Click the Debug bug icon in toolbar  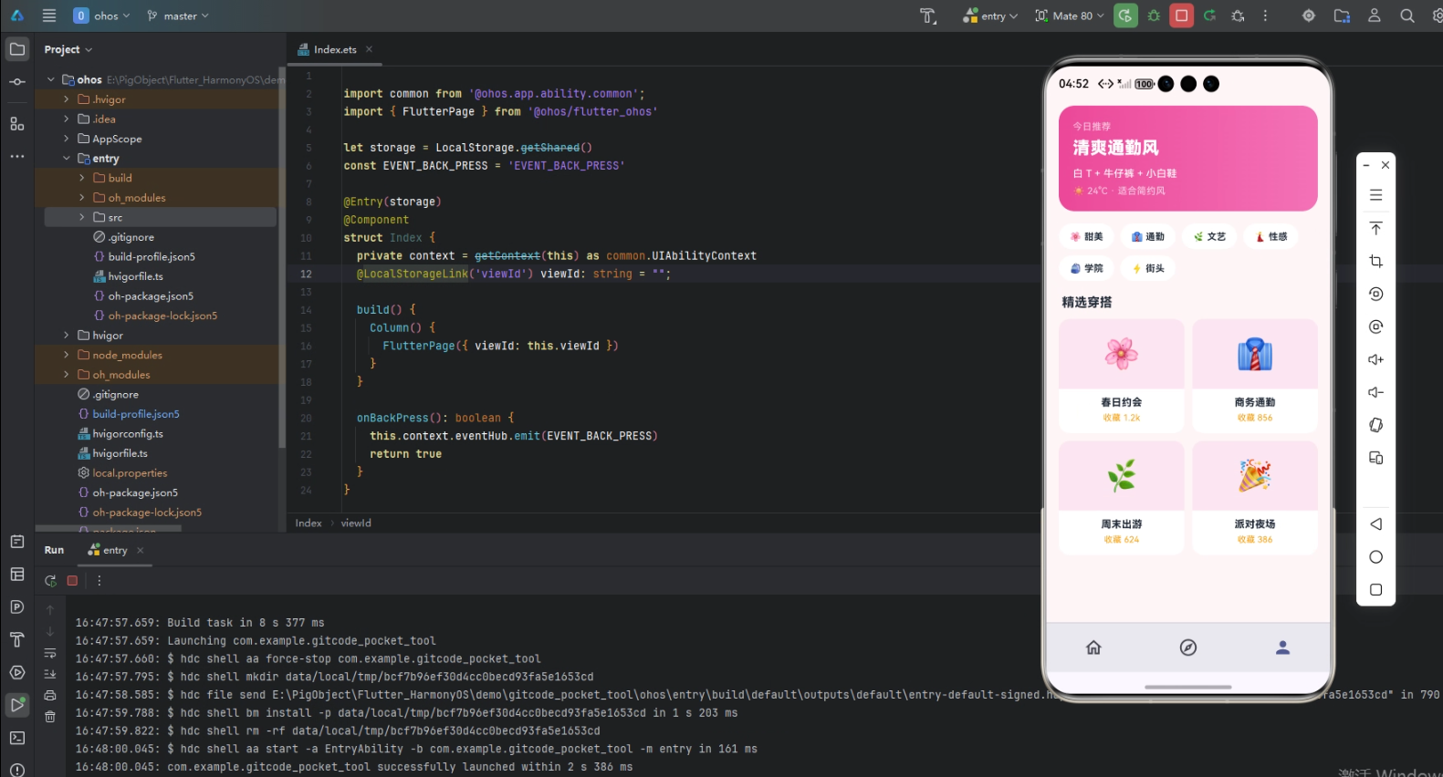(1154, 16)
